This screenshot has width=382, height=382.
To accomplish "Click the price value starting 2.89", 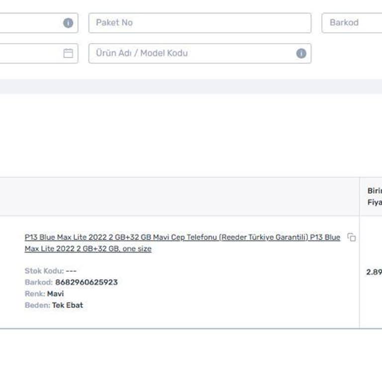I will 374,272.
